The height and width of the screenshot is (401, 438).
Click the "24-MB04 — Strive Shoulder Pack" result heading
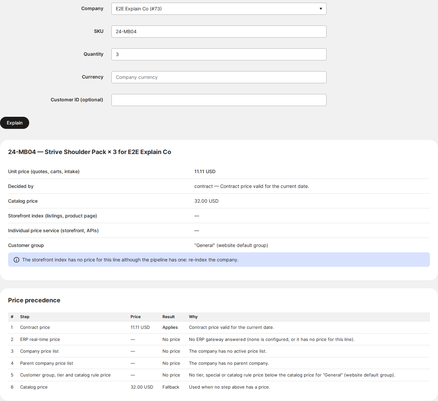(90, 152)
